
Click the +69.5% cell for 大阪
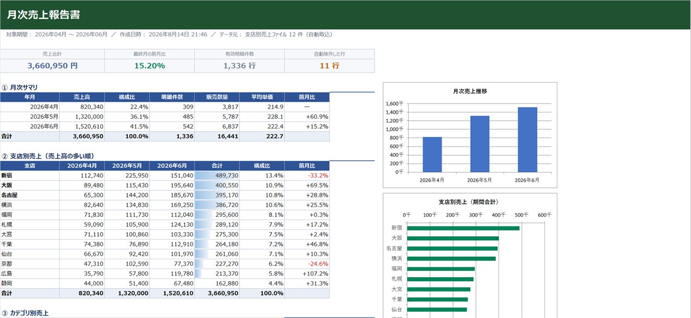pos(307,185)
